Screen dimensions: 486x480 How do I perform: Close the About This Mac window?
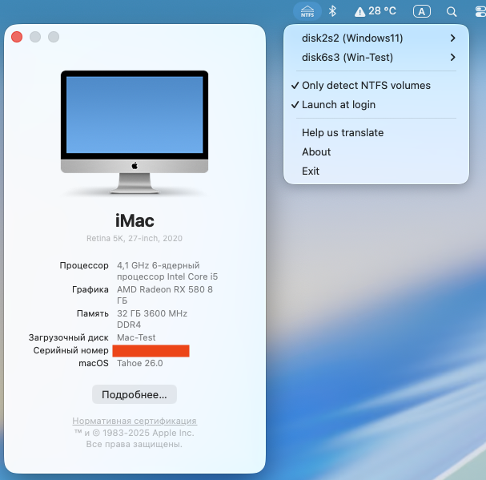point(17,37)
